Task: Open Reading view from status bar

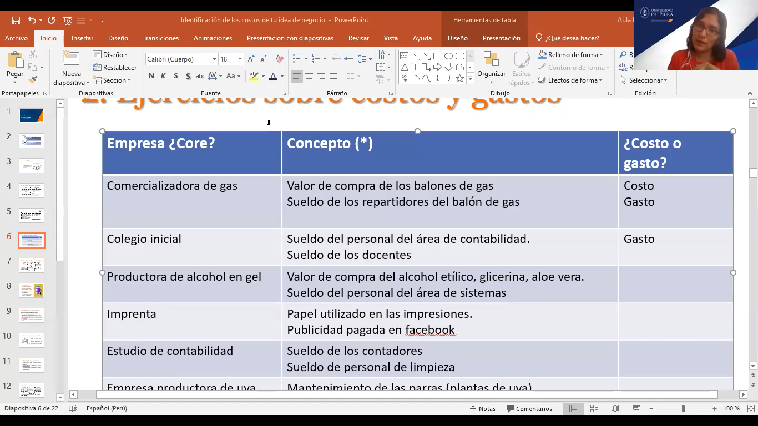Action: pyautogui.click(x=615, y=409)
